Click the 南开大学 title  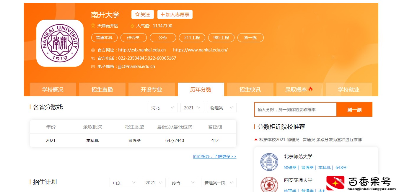105,15
